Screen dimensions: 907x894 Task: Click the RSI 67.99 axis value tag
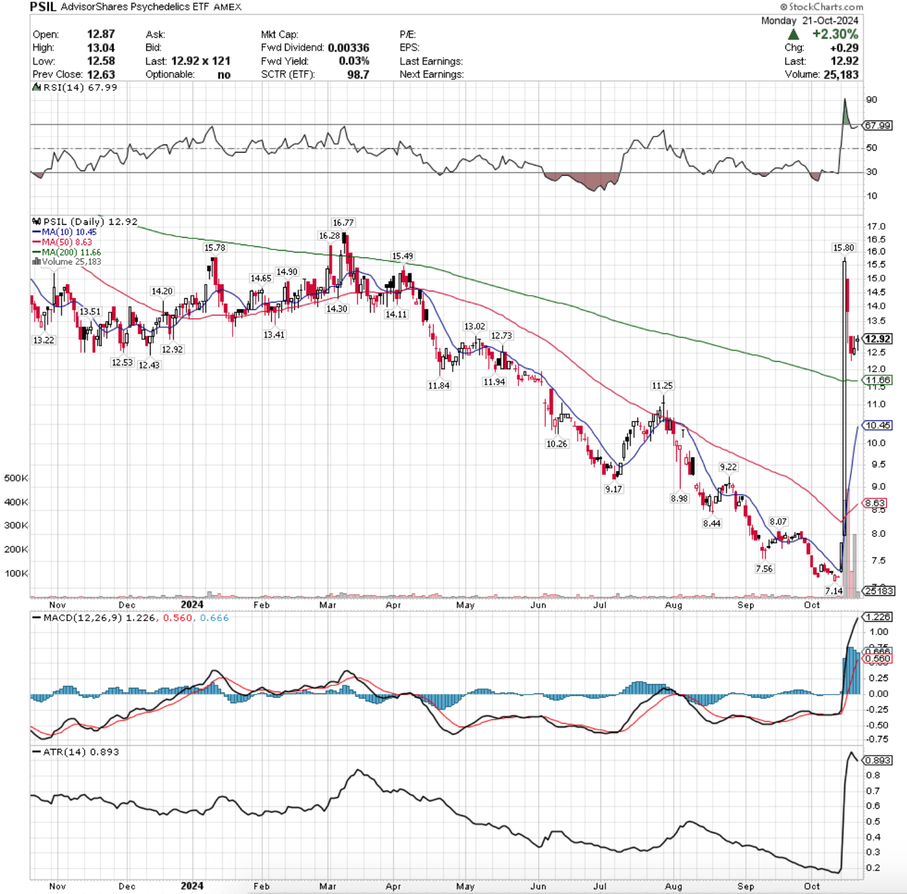(x=877, y=125)
